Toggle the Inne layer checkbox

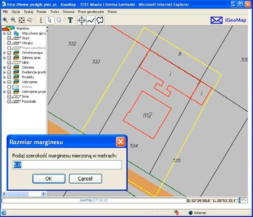tap(9, 97)
